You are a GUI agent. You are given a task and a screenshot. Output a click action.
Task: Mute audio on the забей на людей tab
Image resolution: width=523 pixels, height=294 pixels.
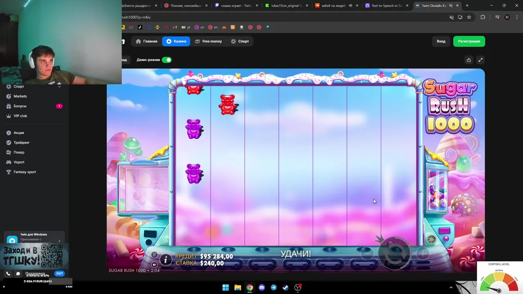point(351,6)
